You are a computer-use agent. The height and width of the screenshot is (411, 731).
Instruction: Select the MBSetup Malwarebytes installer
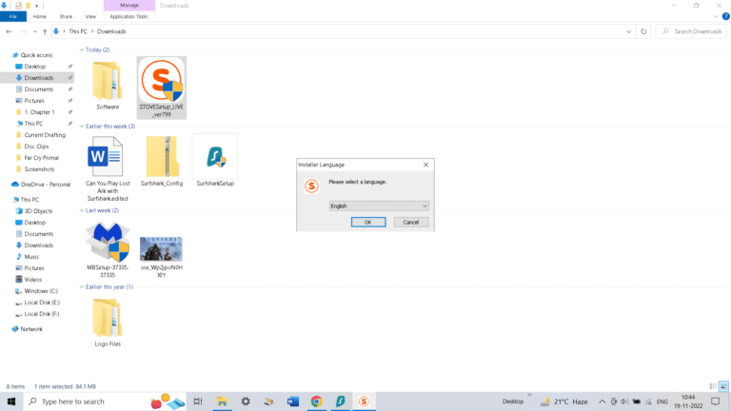(108, 250)
